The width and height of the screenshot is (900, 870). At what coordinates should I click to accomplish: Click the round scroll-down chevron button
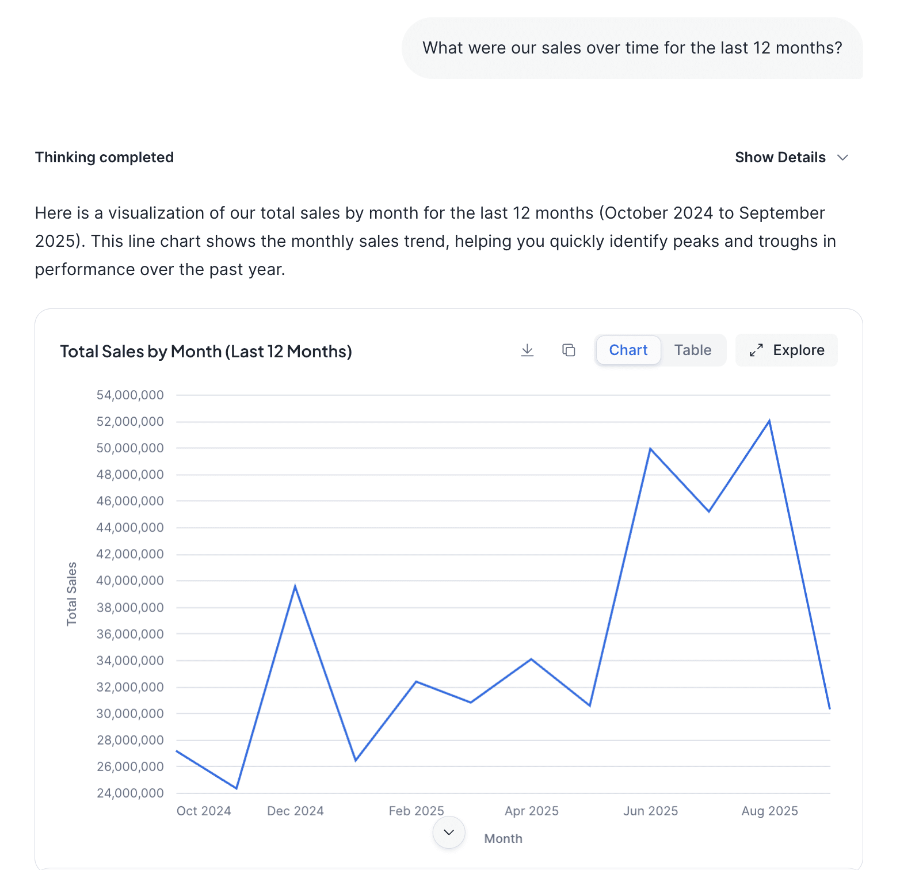tap(449, 832)
